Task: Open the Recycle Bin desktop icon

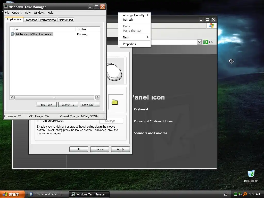Action: [x=251, y=176]
